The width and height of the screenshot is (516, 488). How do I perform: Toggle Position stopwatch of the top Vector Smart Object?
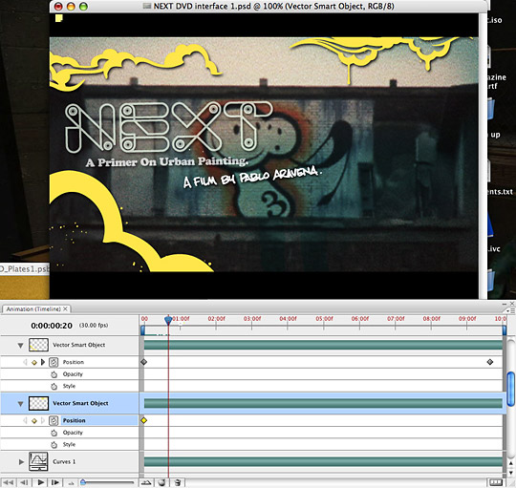tap(54, 362)
